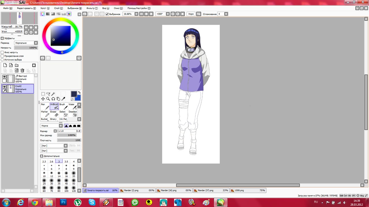
Task: Activate the Eyedropper color picker tool
Action: (63, 99)
